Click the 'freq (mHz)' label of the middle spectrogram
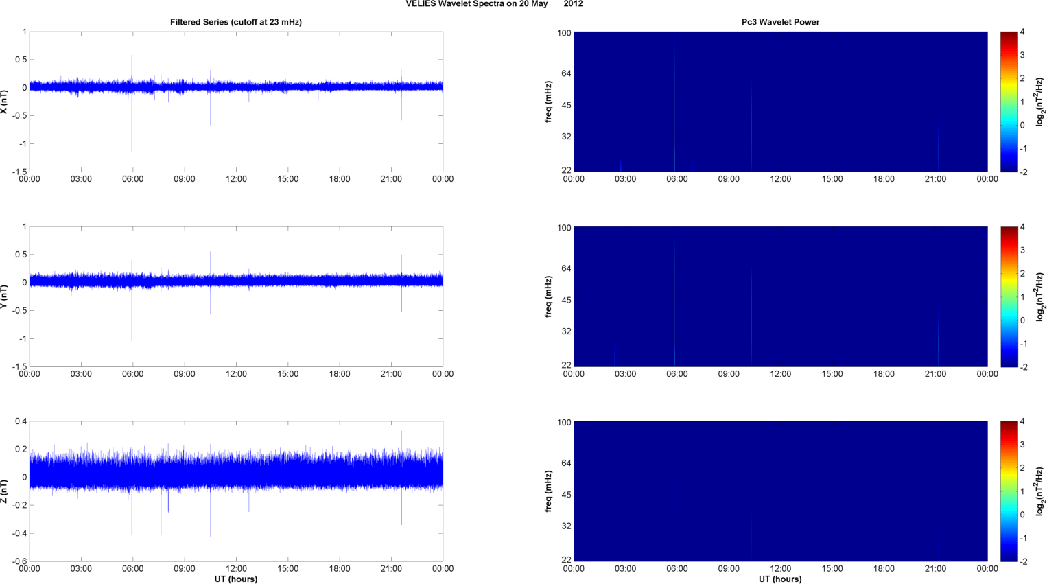Viewport: 1047px width, 584px height. point(549,296)
